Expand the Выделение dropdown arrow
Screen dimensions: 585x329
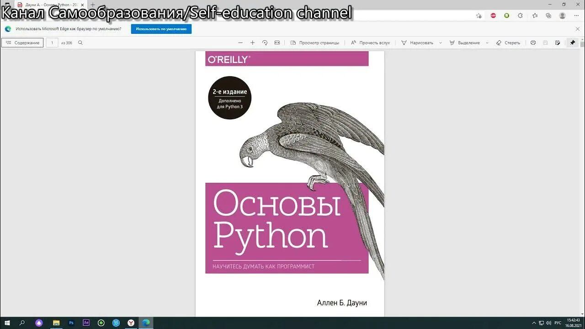(487, 42)
